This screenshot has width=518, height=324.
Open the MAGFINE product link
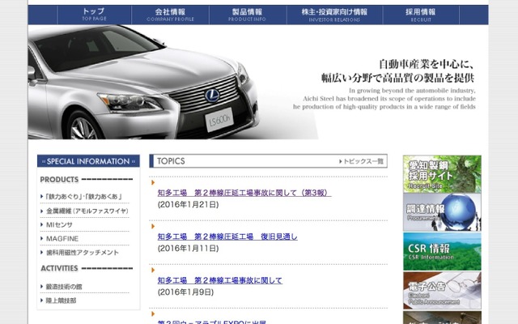tap(62, 239)
